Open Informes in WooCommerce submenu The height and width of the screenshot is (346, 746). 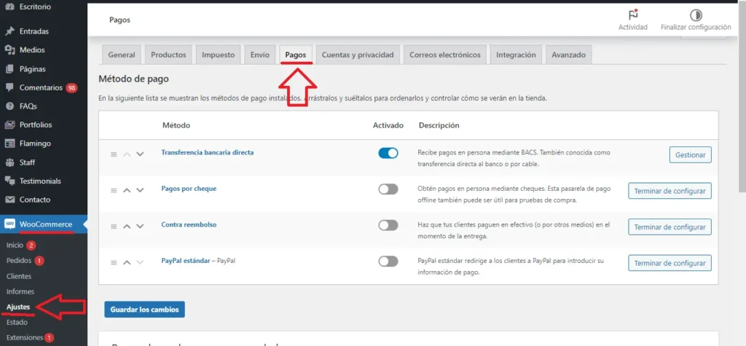(20, 291)
